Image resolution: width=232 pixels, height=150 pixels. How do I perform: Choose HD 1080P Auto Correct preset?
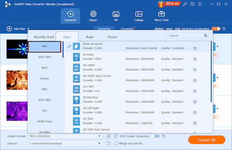(x=137, y=78)
